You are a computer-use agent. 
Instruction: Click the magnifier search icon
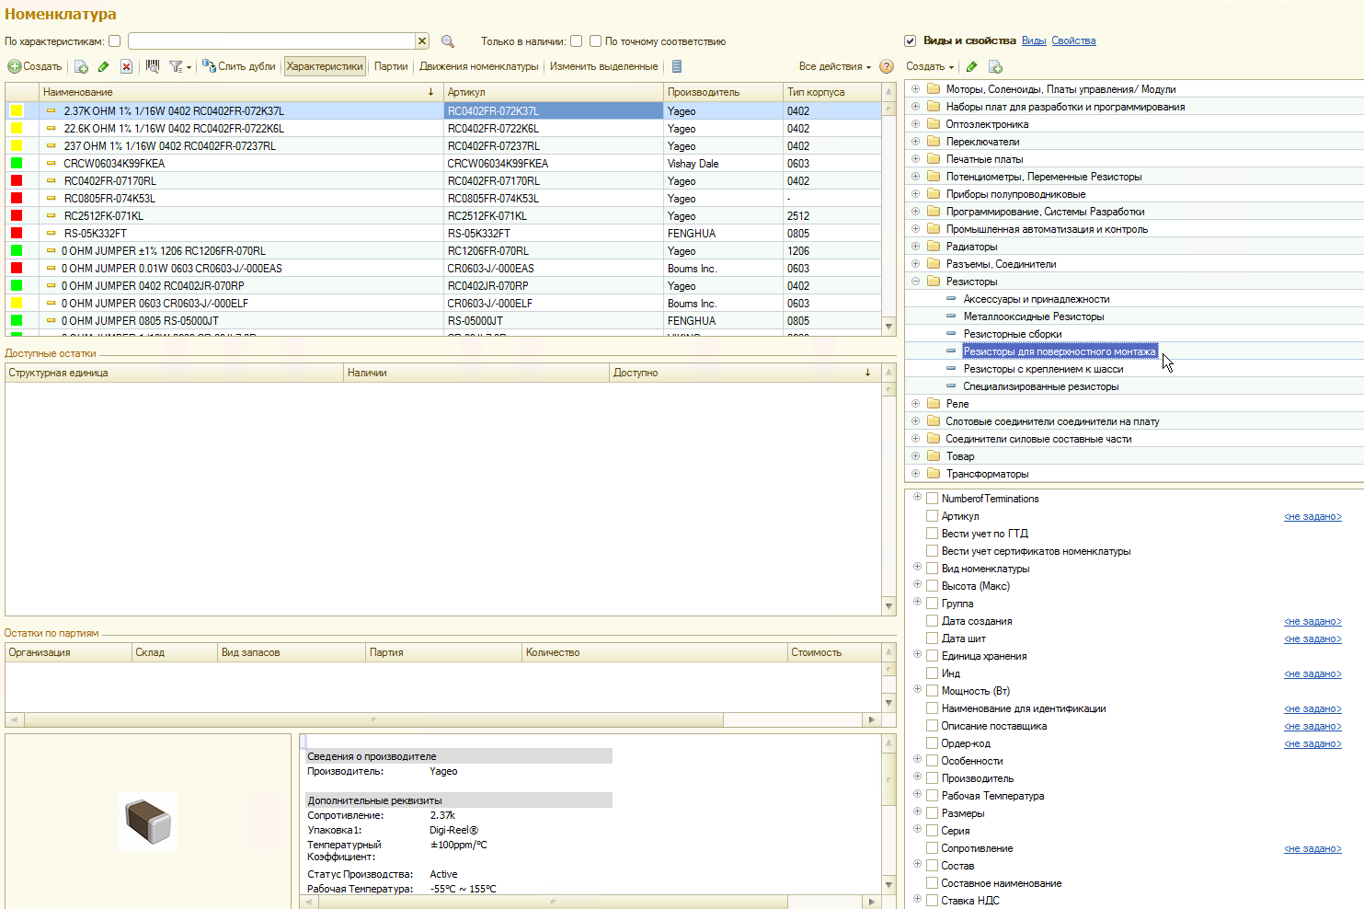[x=448, y=41]
